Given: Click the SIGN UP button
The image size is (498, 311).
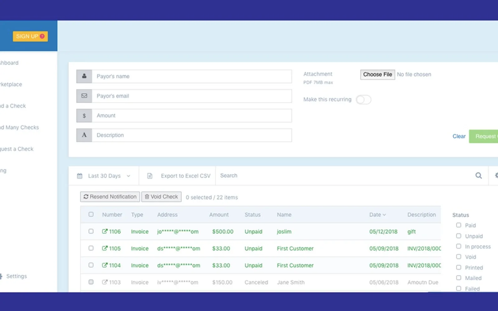Looking at the screenshot, I should point(30,36).
